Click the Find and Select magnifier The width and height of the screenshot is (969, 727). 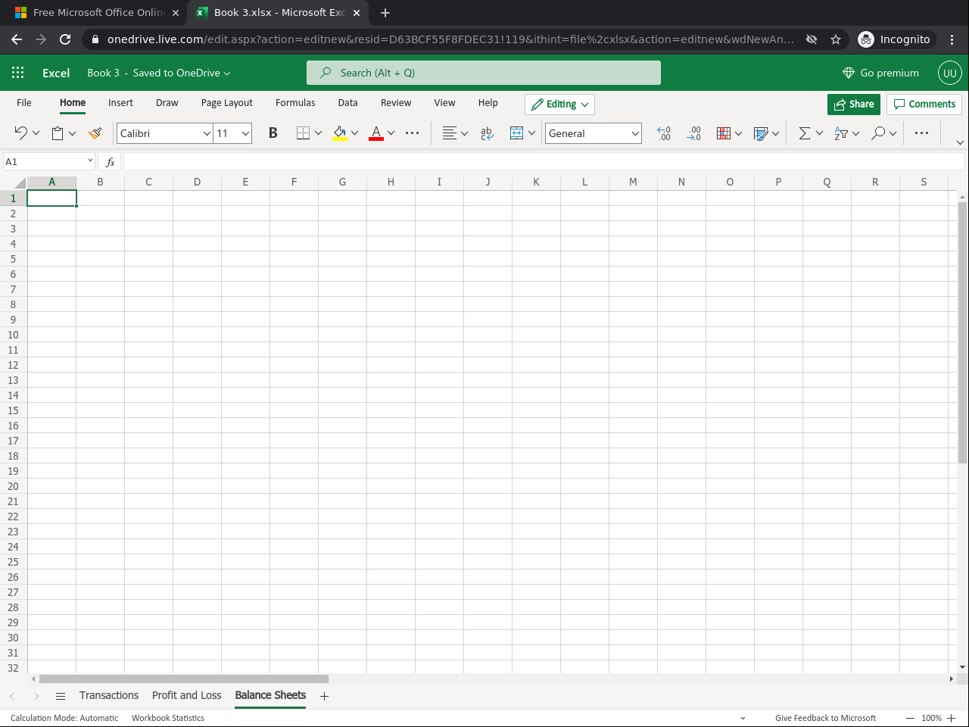click(878, 133)
